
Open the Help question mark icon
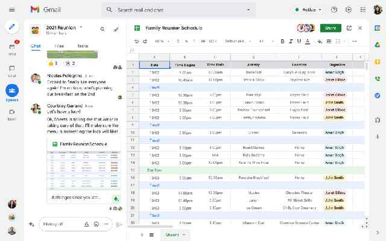coord(334,10)
